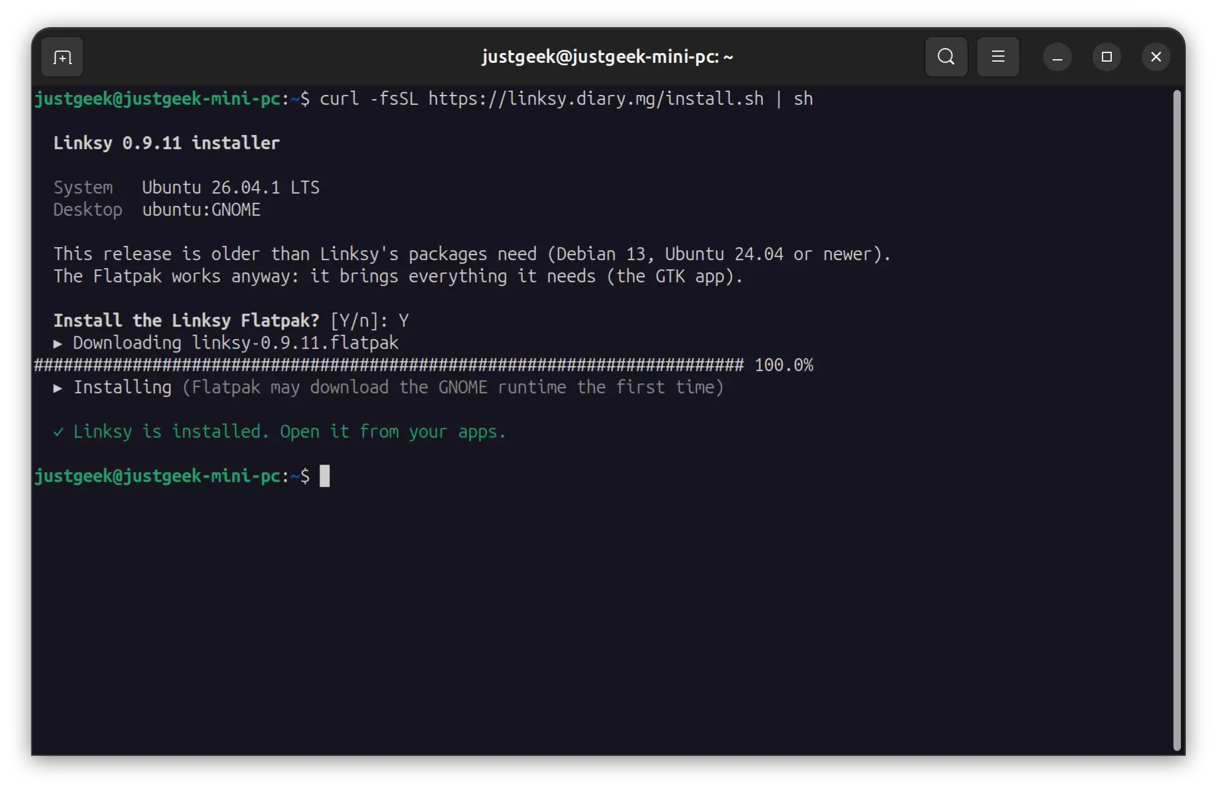The height and width of the screenshot is (790, 1216).
Task: Click the 'Install the Linksy Flatpak?' prompt
Action: (x=186, y=320)
